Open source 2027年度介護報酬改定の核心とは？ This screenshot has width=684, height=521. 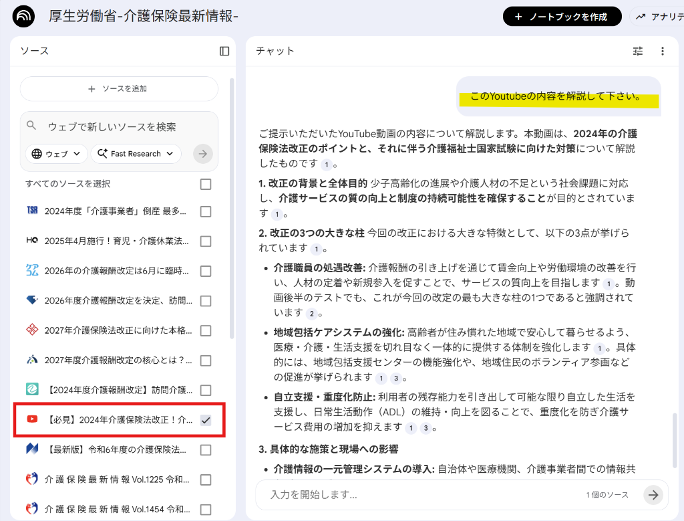tap(118, 360)
